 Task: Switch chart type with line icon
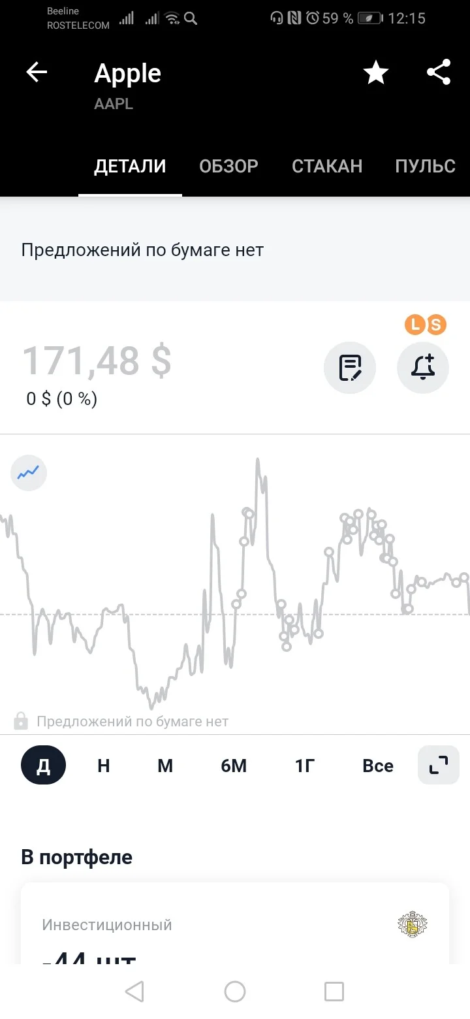click(29, 472)
